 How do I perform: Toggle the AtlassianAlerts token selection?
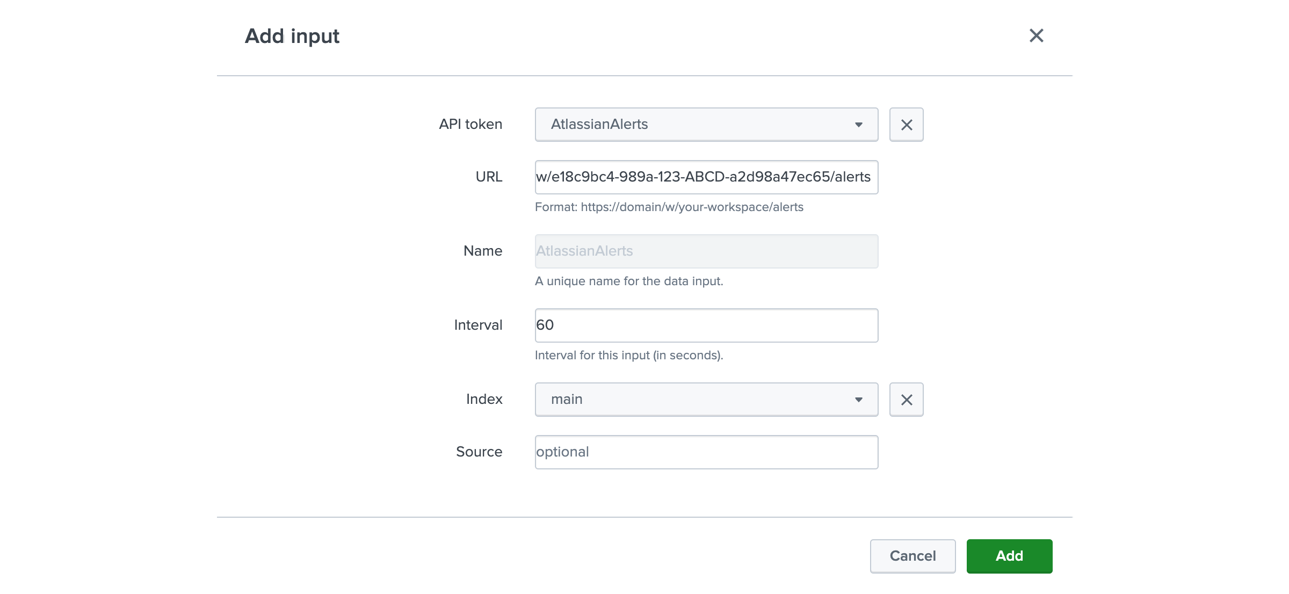[x=857, y=124]
